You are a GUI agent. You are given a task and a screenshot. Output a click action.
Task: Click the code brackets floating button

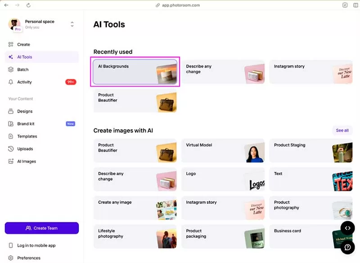click(x=347, y=228)
